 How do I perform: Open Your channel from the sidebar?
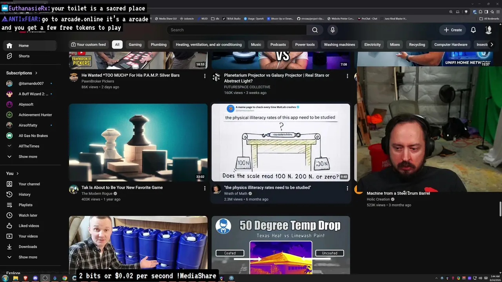[x=31, y=184]
